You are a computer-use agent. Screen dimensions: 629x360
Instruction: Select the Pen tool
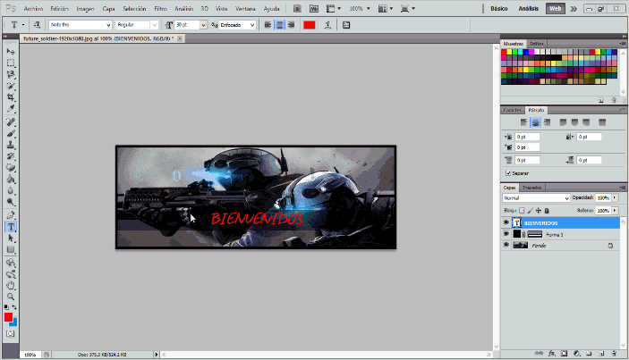click(11, 215)
